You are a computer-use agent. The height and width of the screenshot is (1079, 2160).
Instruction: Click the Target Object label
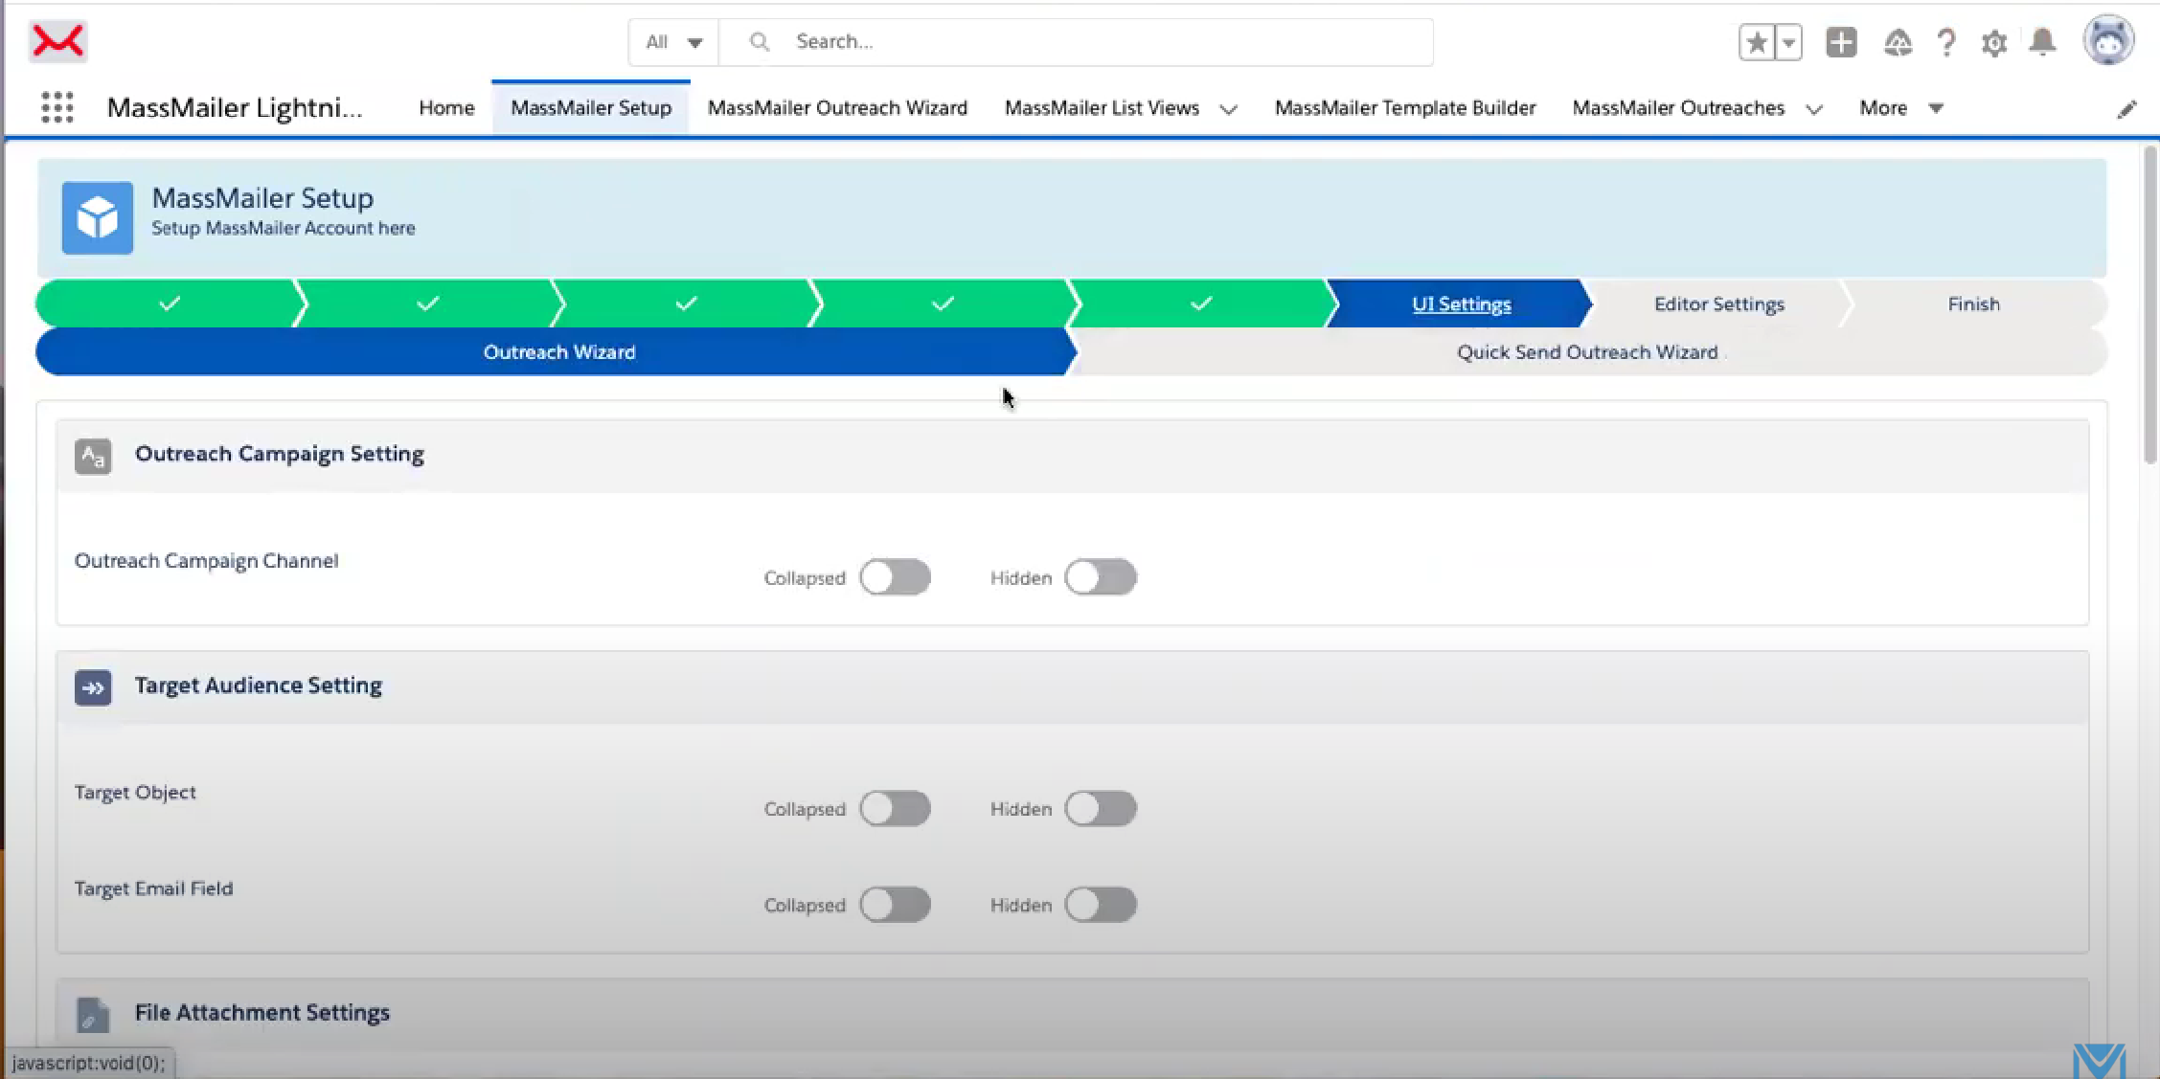click(x=135, y=793)
